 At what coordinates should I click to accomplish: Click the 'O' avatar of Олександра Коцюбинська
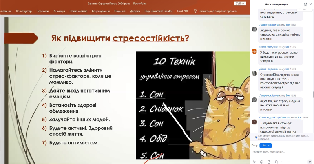[254, 122]
